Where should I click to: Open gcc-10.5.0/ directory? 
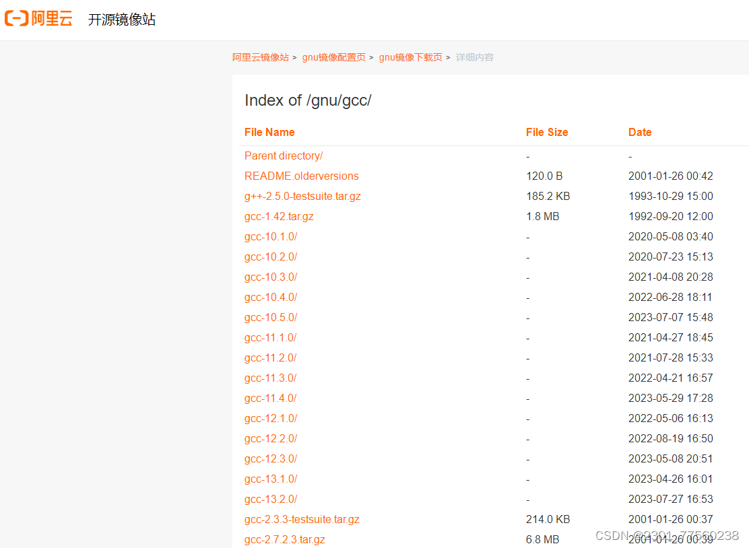[271, 318]
